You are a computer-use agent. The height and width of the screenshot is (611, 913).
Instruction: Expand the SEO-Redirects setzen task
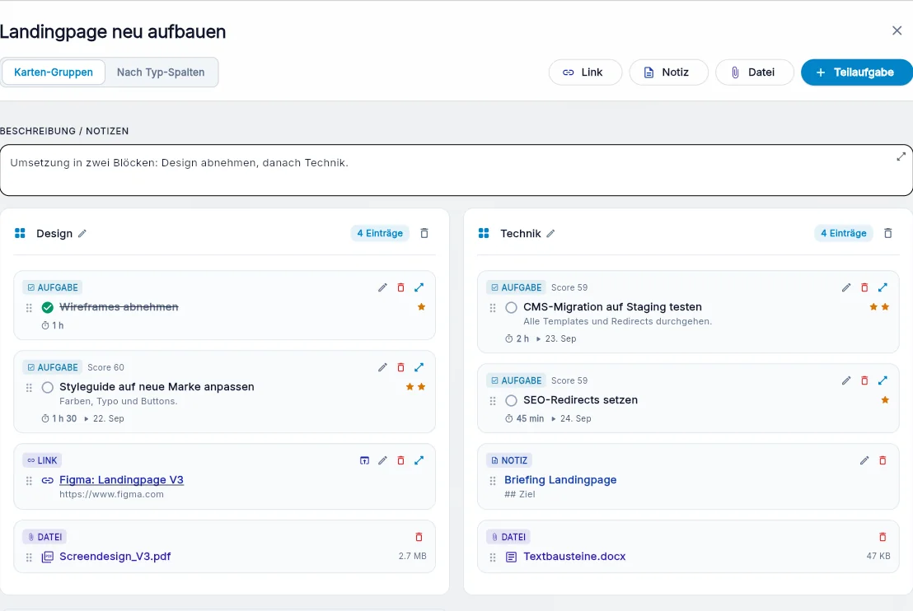[x=883, y=380]
